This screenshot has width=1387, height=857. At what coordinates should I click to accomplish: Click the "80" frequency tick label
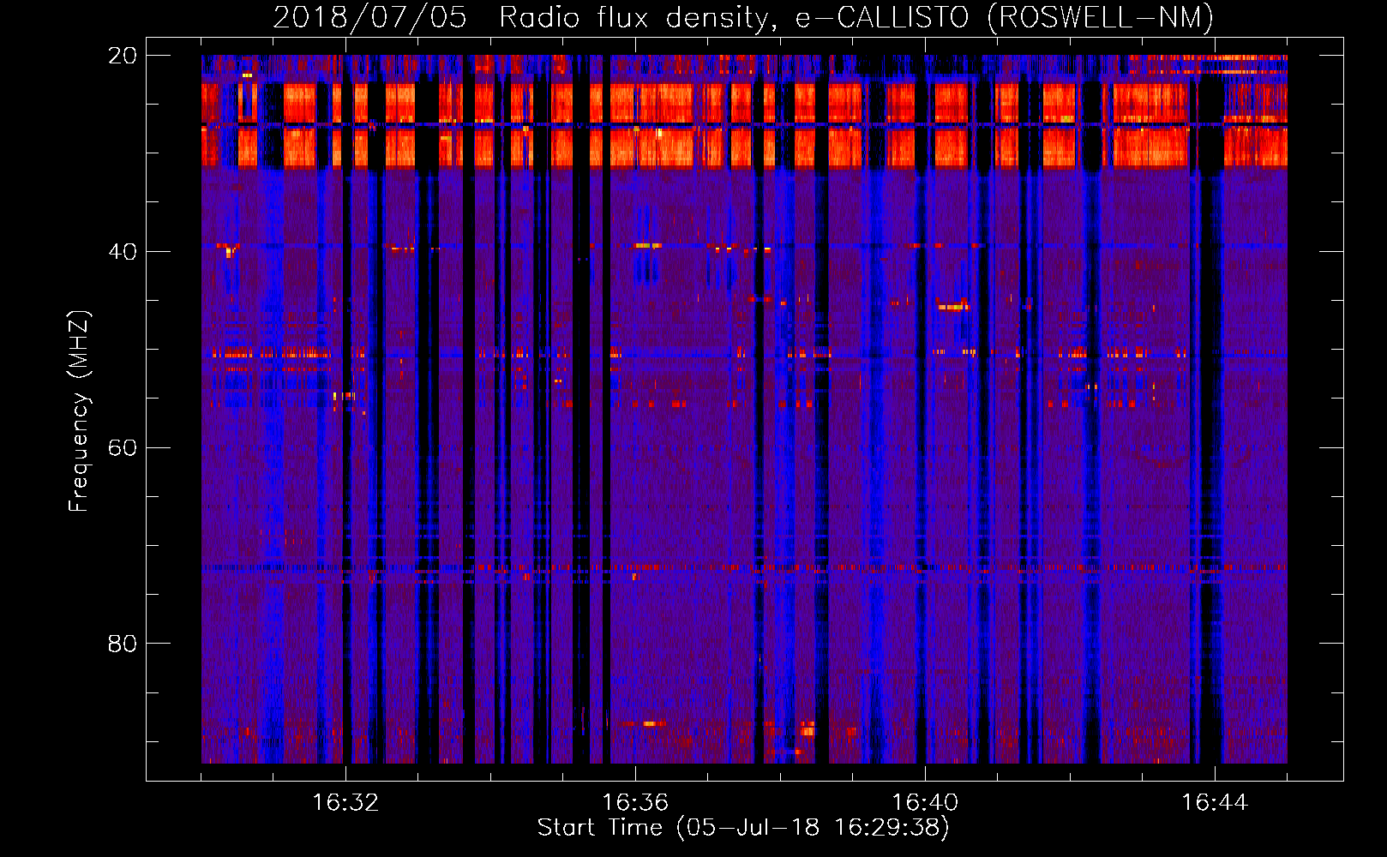click(123, 644)
